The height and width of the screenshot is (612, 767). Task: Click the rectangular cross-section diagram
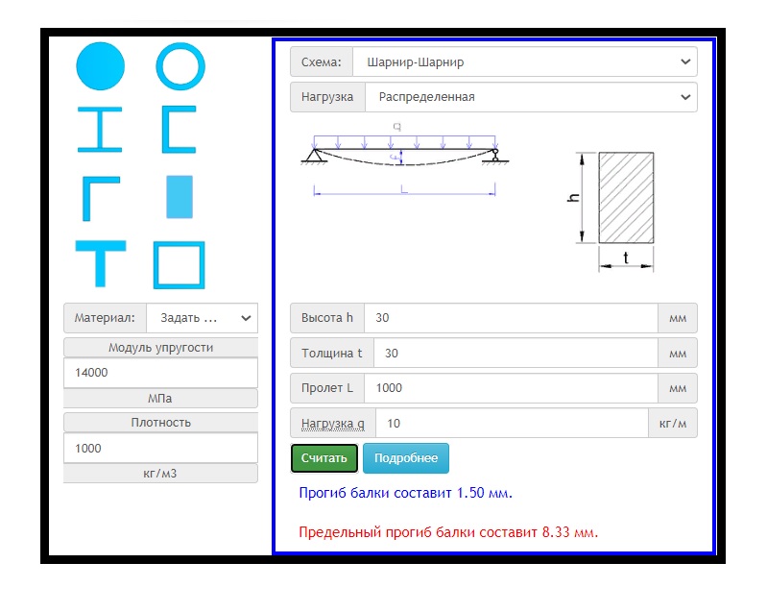point(626,198)
